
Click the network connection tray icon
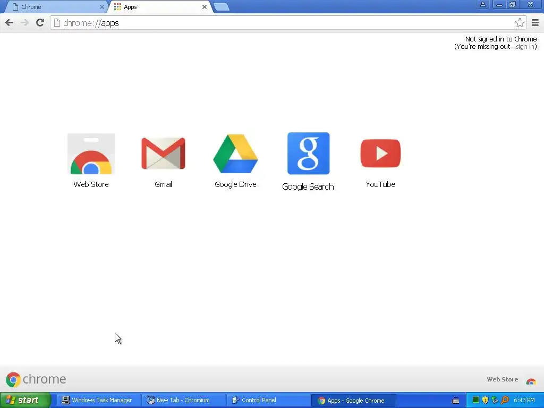(x=495, y=400)
